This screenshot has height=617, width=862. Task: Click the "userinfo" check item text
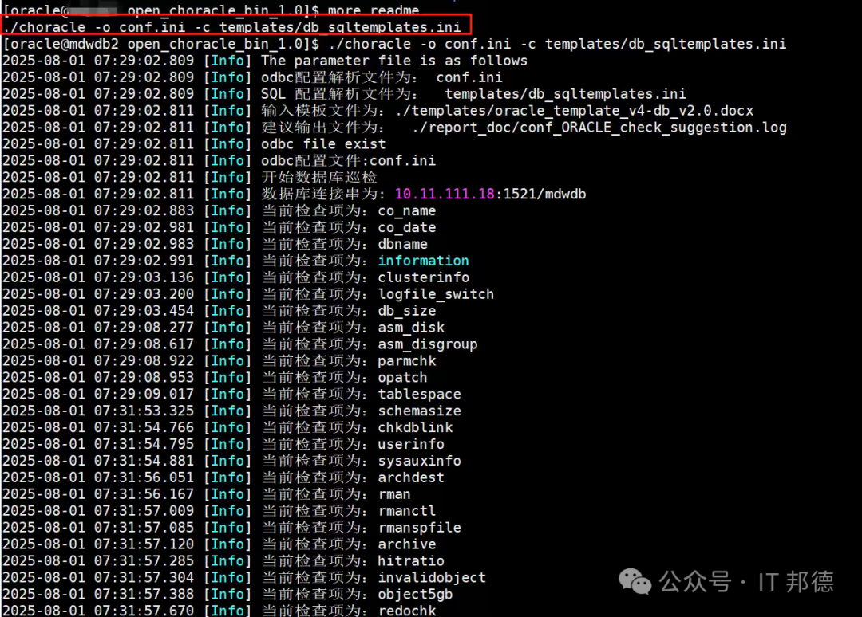coord(411,443)
